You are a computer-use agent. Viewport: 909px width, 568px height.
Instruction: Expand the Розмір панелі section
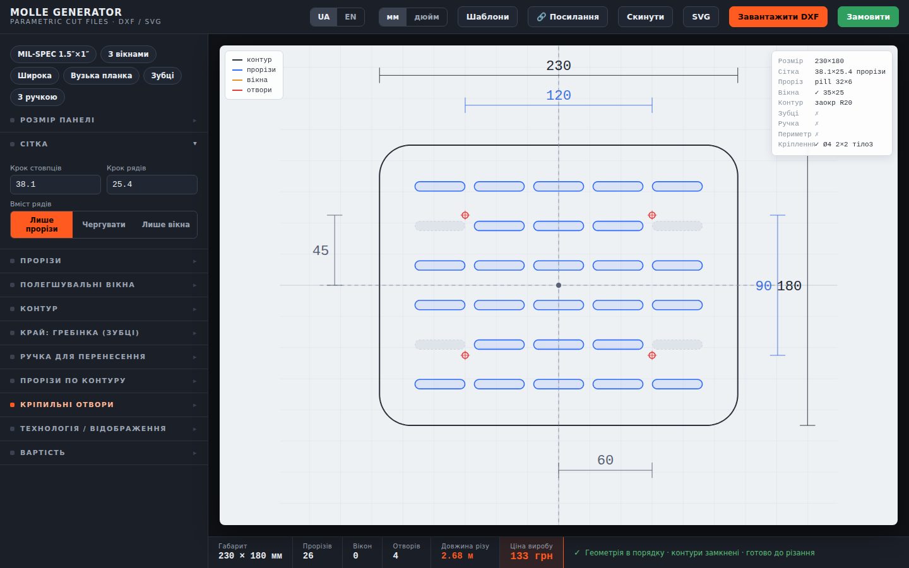[104, 120]
